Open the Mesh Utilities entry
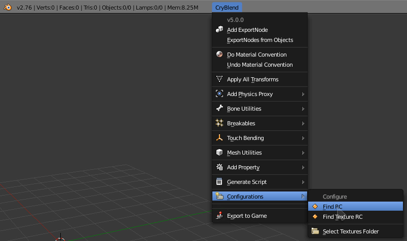 pyautogui.click(x=260, y=153)
